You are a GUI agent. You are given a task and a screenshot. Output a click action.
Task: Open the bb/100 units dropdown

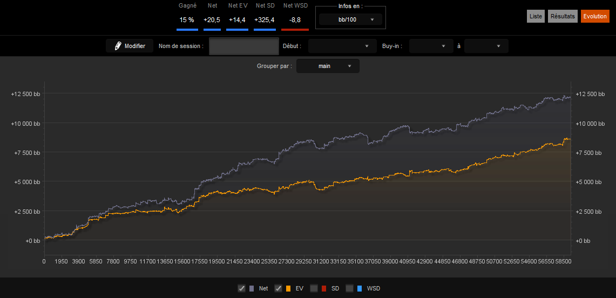point(350,19)
